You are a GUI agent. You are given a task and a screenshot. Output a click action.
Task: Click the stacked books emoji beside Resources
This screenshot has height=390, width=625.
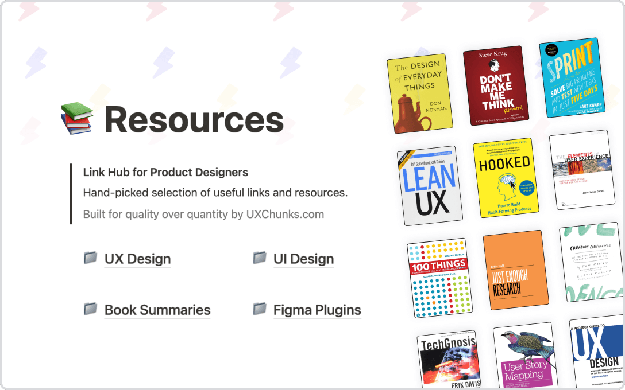[x=77, y=118]
